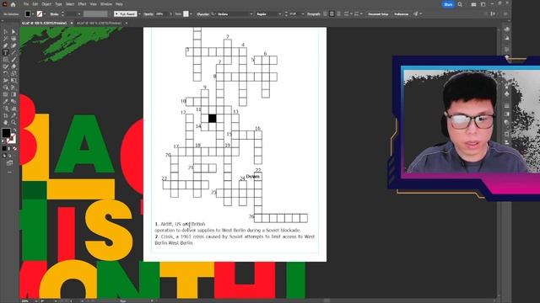Viewport: 540px width, 303px height.
Task: Open Change Screen Mode in toolbar
Action: (x=9, y=162)
